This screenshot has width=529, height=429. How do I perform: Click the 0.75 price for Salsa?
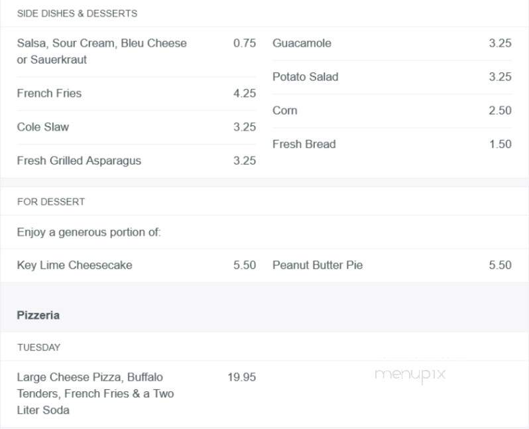tap(244, 43)
